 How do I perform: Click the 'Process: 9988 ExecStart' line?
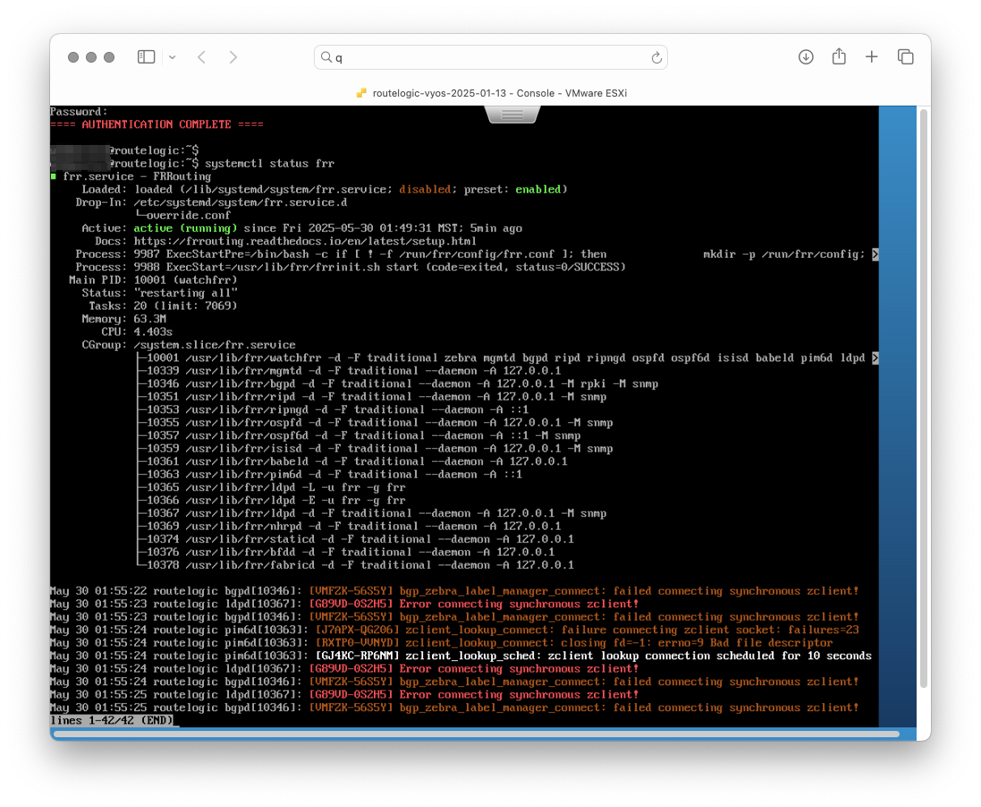351,268
